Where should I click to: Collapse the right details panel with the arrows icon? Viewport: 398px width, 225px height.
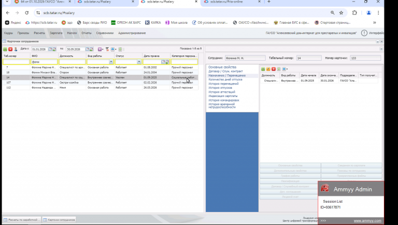[381, 49]
